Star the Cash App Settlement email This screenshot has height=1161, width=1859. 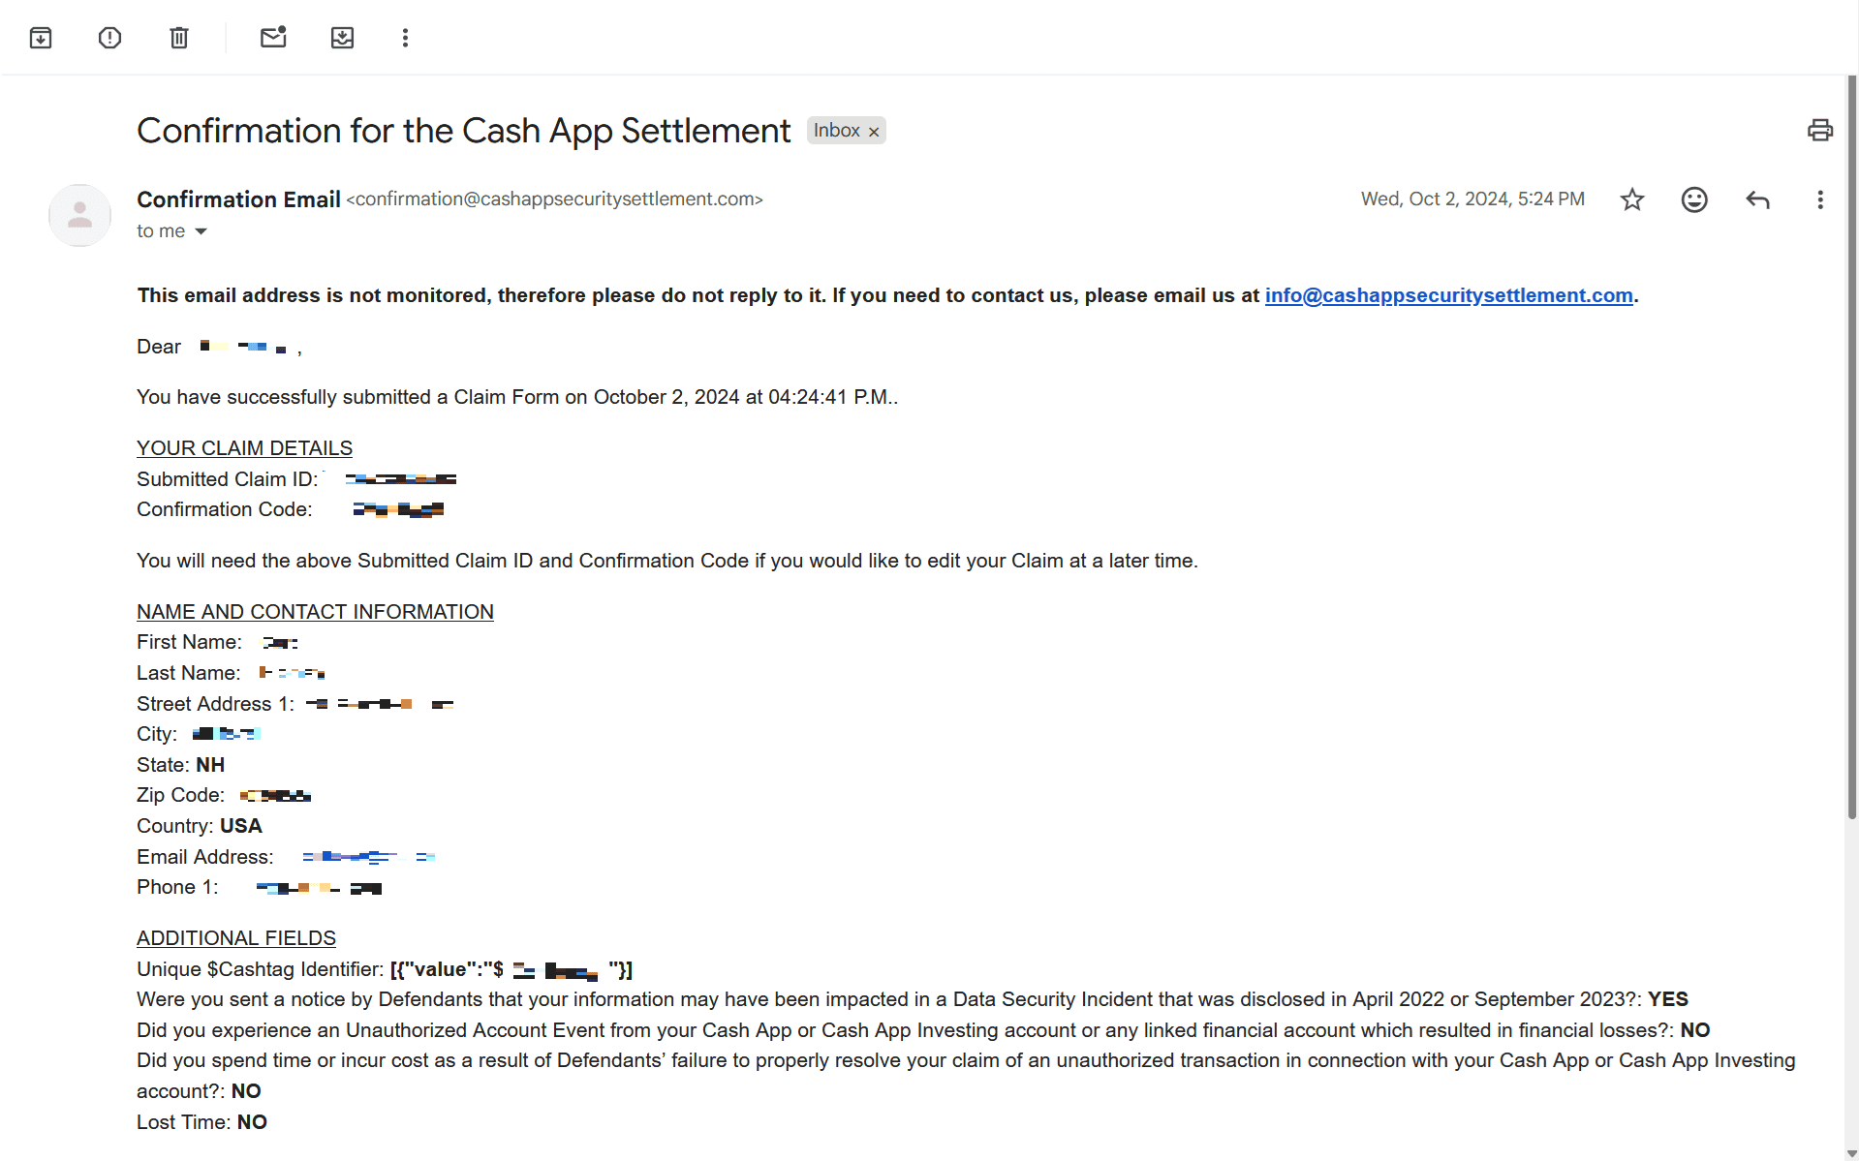(x=1631, y=199)
